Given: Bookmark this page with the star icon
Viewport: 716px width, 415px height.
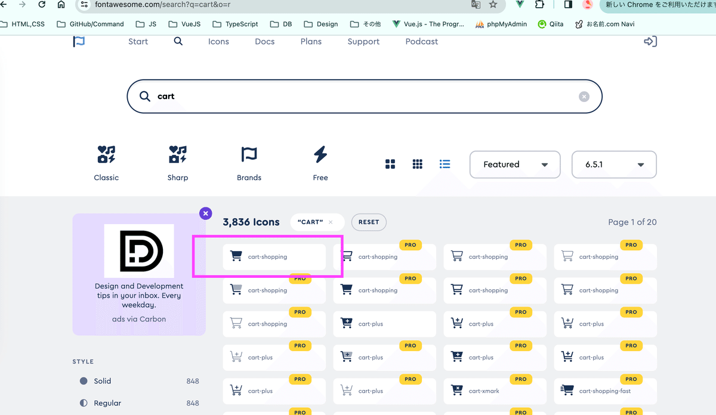Looking at the screenshot, I should [493, 4].
